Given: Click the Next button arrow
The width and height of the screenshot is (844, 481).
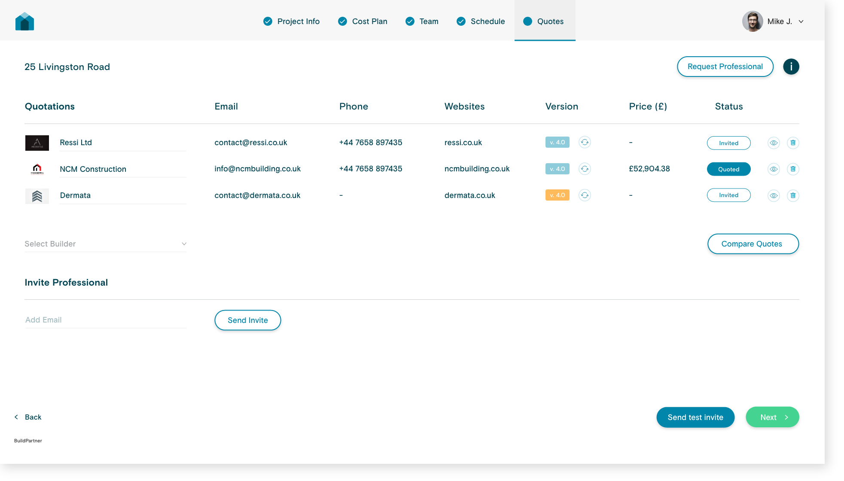Looking at the screenshot, I should click(x=786, y=417).
